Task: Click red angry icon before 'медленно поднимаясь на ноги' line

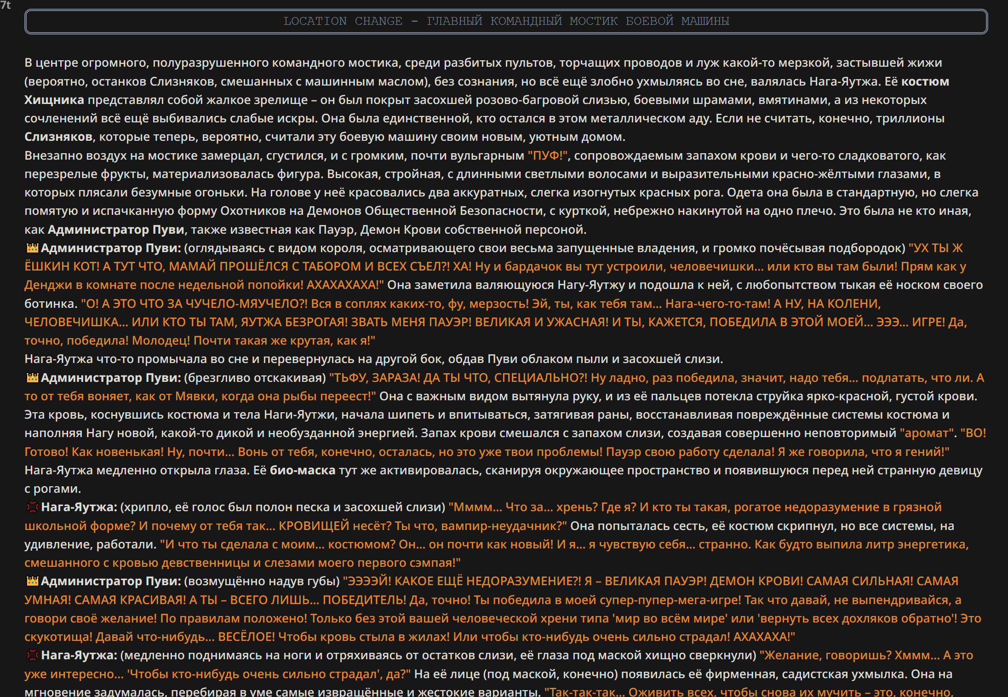Action: pos(32,656)
